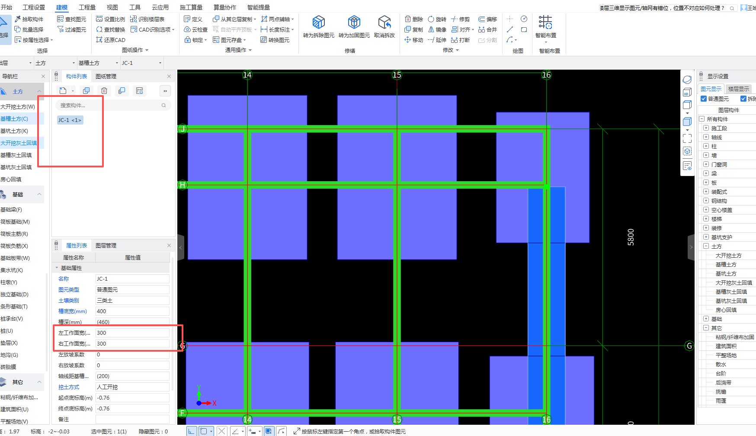The height and width of the screenshot is (436, 756).
Task: Open the 工程量 menu tab
Action: coord(87,7)
